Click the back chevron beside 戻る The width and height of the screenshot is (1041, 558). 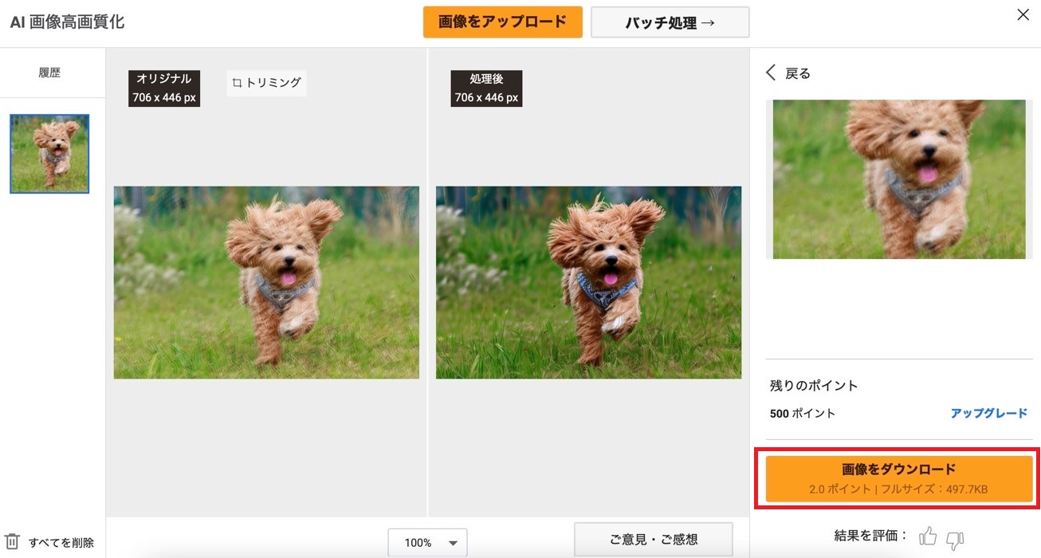pyautogui.click(x=770, y=72)
